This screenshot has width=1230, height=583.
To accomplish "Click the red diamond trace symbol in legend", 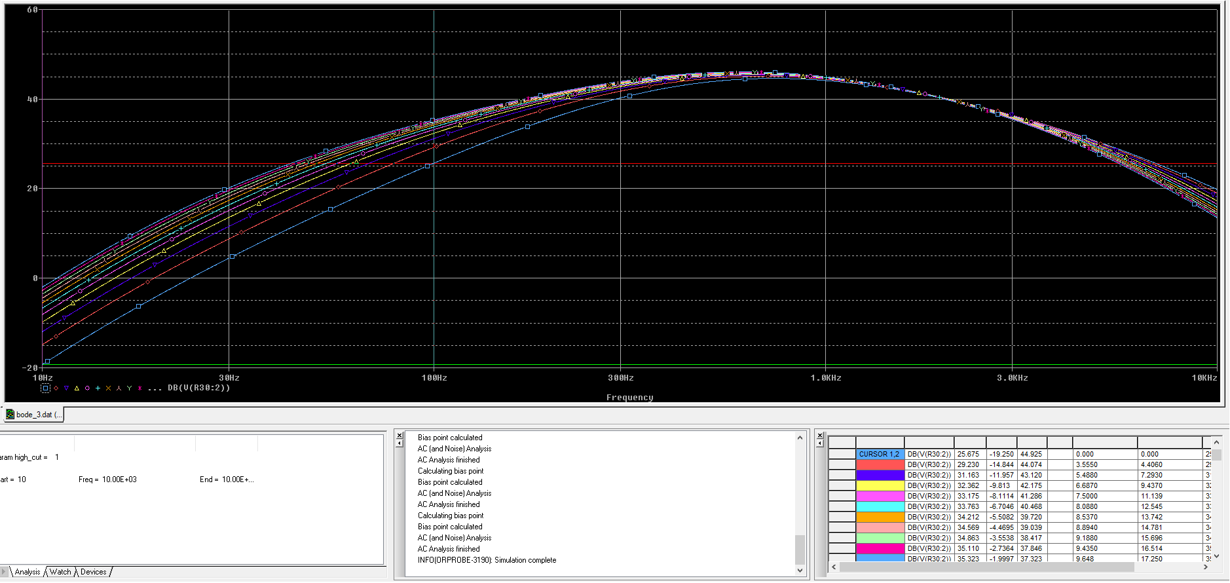I will click(x=56, y=388).
